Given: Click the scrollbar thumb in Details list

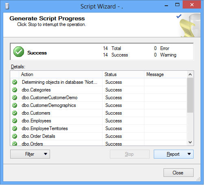Looking at the screenshot, I should pyautogui.click(x=190, y=95).
